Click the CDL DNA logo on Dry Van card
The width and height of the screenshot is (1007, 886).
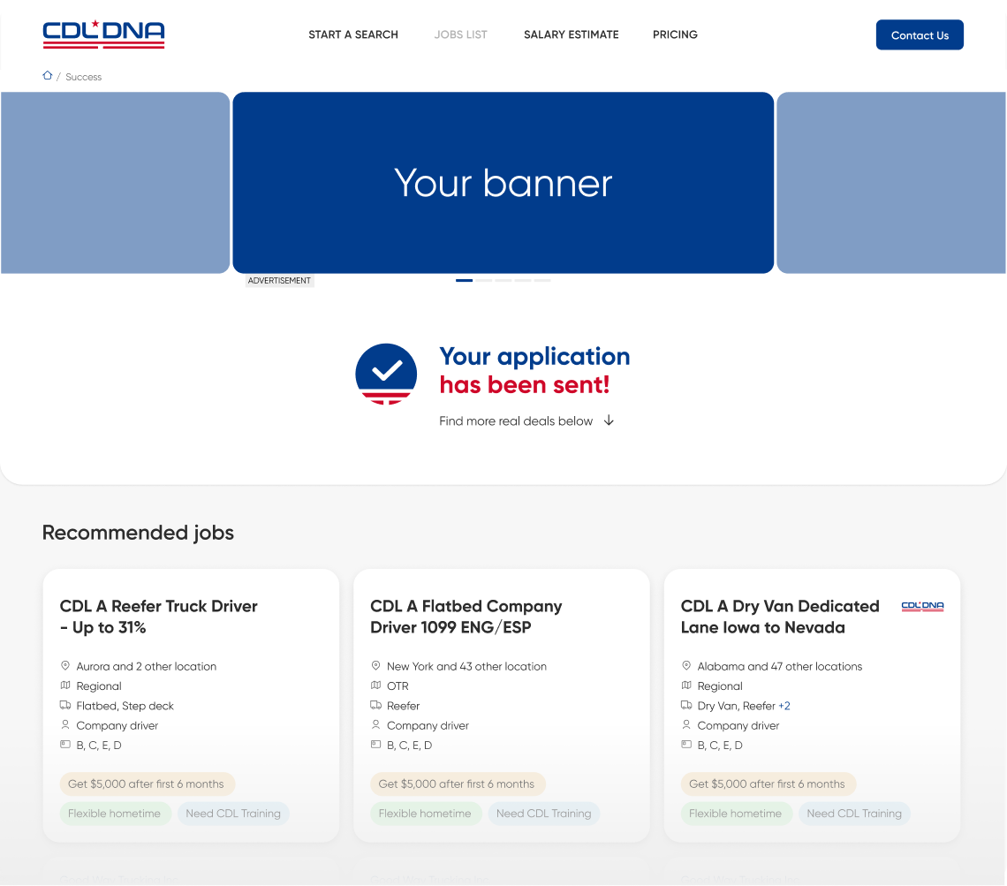tap(922, 607)
